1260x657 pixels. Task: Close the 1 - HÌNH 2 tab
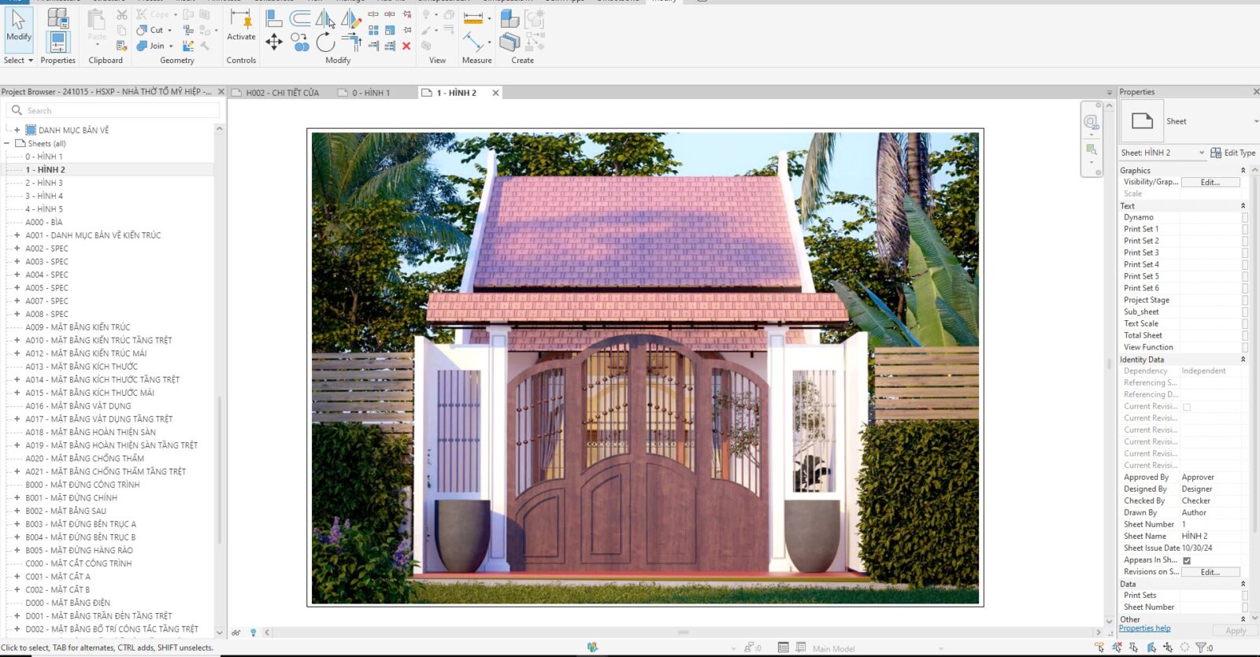(495, 93)
